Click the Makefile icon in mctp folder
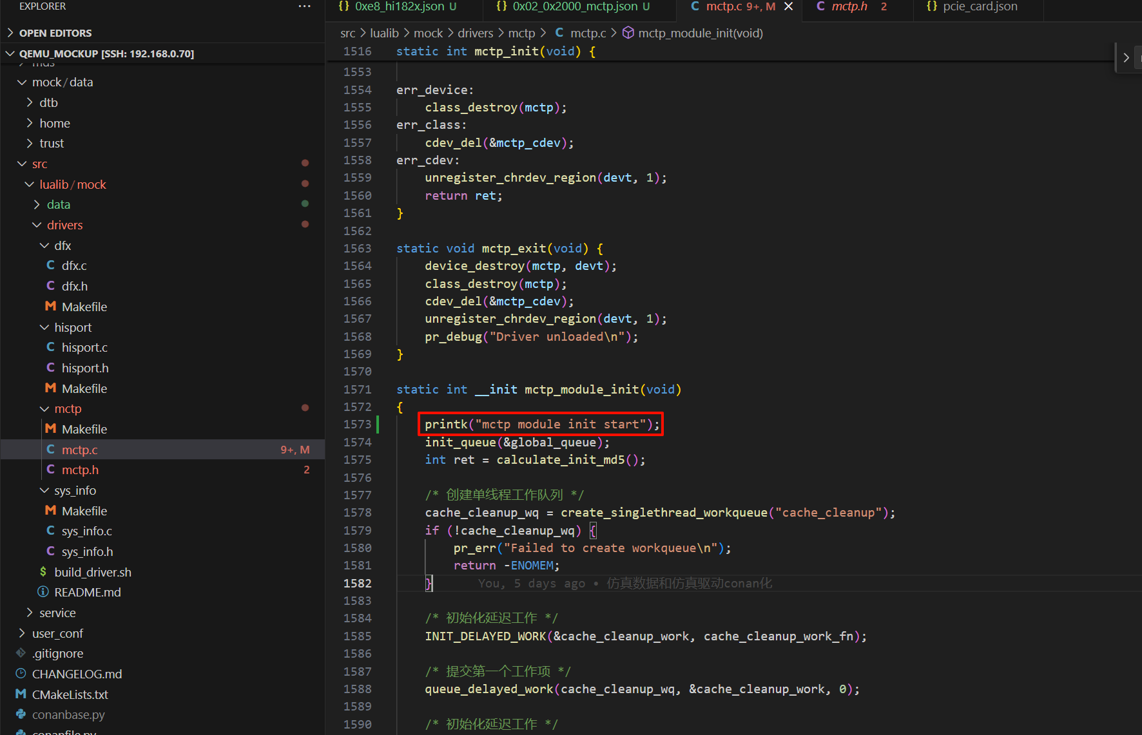Viewport: 1142px width, 735px height. (x=51, y=429)
